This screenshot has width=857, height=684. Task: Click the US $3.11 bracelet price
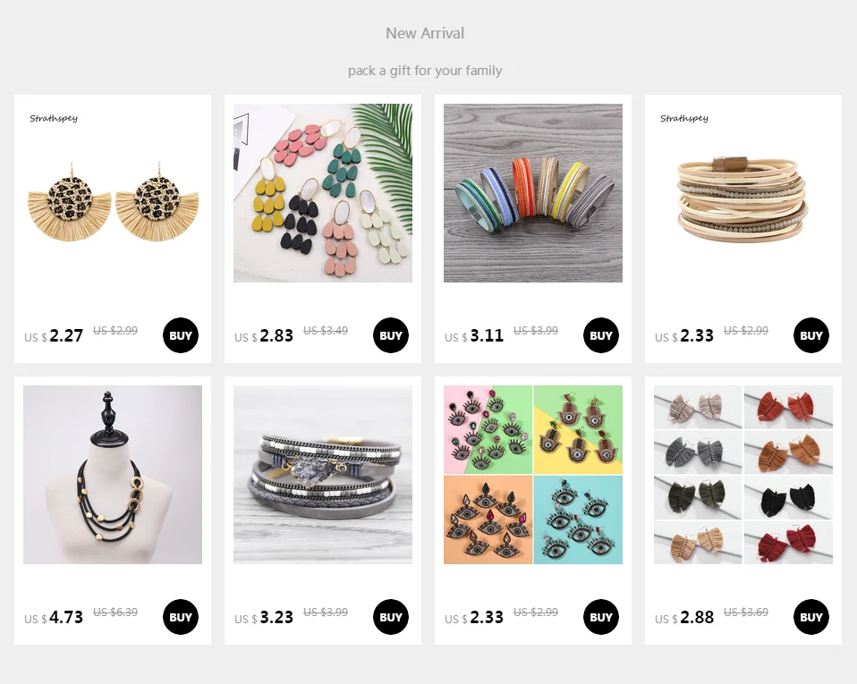click(474, 335)
